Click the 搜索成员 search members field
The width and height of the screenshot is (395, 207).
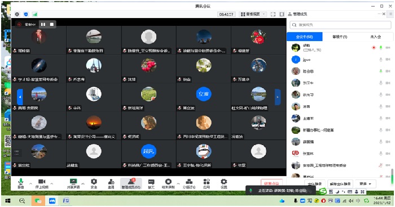340,25
